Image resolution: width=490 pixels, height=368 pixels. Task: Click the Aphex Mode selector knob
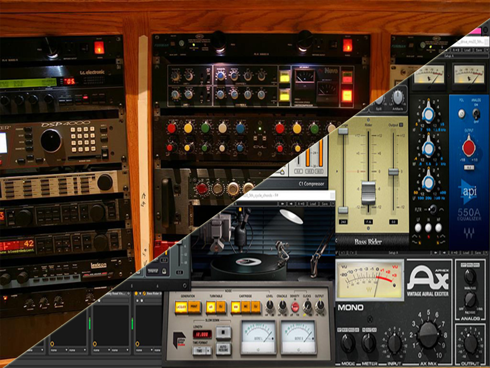pyautogui.click(x=347, y=343)
